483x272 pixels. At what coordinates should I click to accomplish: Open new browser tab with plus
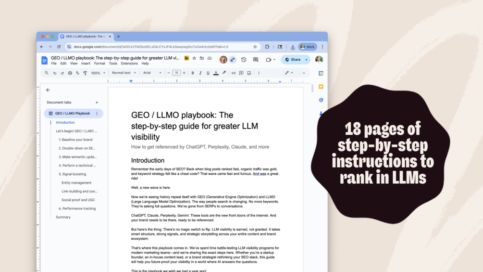click(x=119, y=37)
